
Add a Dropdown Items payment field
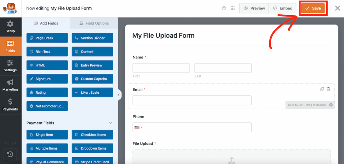92,149
